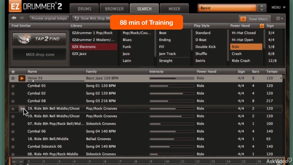Screen dimensions: 293x165
Task: Star the Cymbal Sidestick 06 groove
Action: click(13, 147)
